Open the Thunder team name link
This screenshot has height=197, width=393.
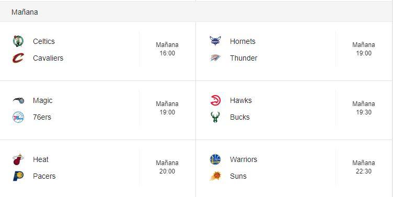[x=244, y=58]
